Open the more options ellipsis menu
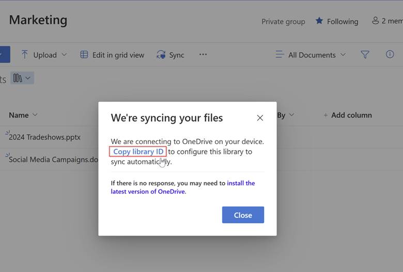 (x=203, y=55)
